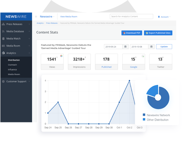
Task: Expand the Media Database menu chevron
Action: click(x=29, y=32)
